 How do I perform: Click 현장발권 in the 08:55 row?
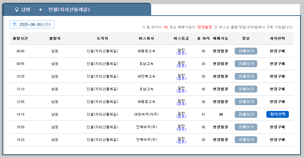pos(221,64)
